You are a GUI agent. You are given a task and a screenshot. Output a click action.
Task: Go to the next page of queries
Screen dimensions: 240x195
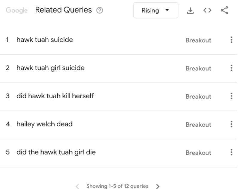158,186
